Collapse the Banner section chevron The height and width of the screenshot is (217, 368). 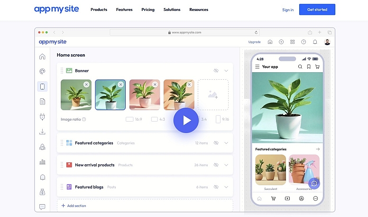[x=226, y=71]
